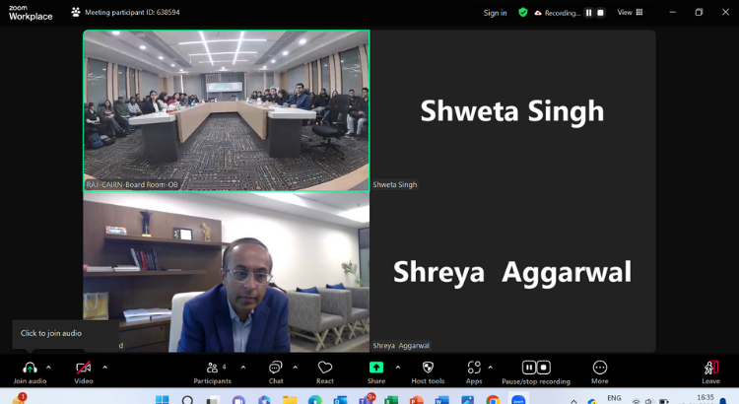Open Host tools shield icon
The height and width of the screenshot is (404, 739).
coord(428,368)
